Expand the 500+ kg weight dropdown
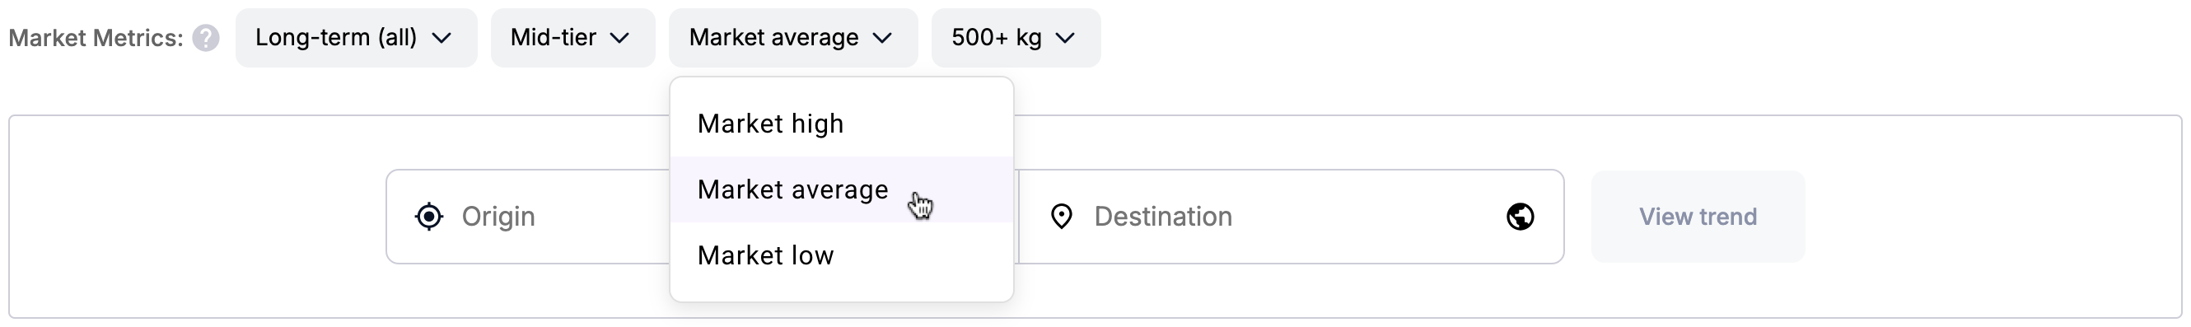Screen dimensions: 2191x327 pyautogui.click(x=1016, y=37)
